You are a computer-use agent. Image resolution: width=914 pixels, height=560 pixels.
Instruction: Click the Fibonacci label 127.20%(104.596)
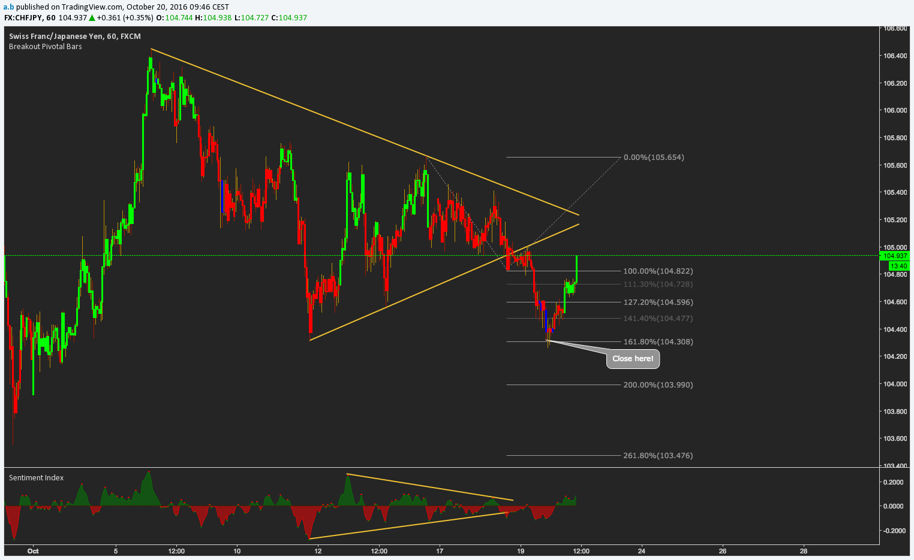coord(658,302)
